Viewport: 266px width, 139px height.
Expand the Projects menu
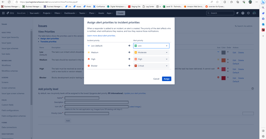47,13
